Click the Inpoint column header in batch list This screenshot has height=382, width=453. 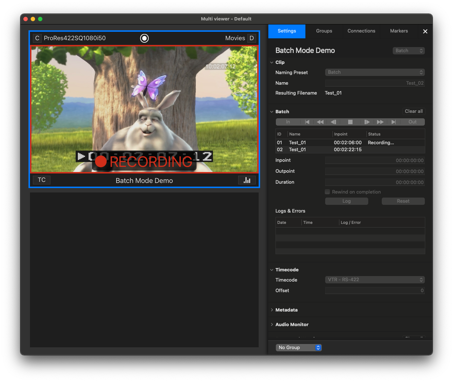(x=349, y=134)
